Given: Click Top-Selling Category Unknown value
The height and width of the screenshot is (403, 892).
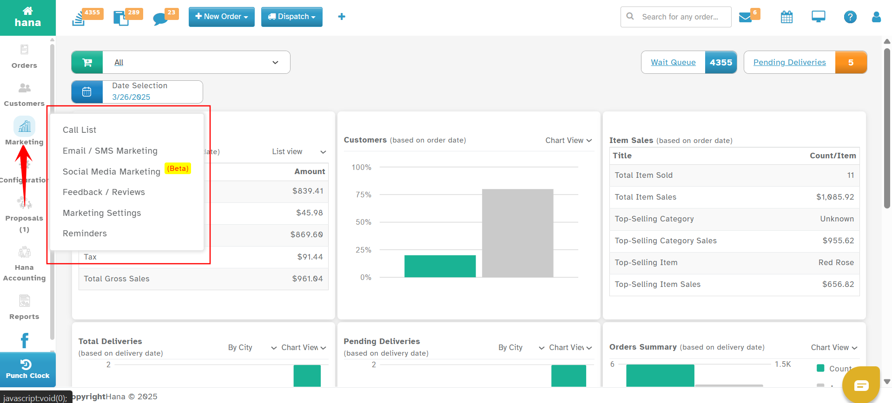Looking at the screenshot, I should pos(837,219).
